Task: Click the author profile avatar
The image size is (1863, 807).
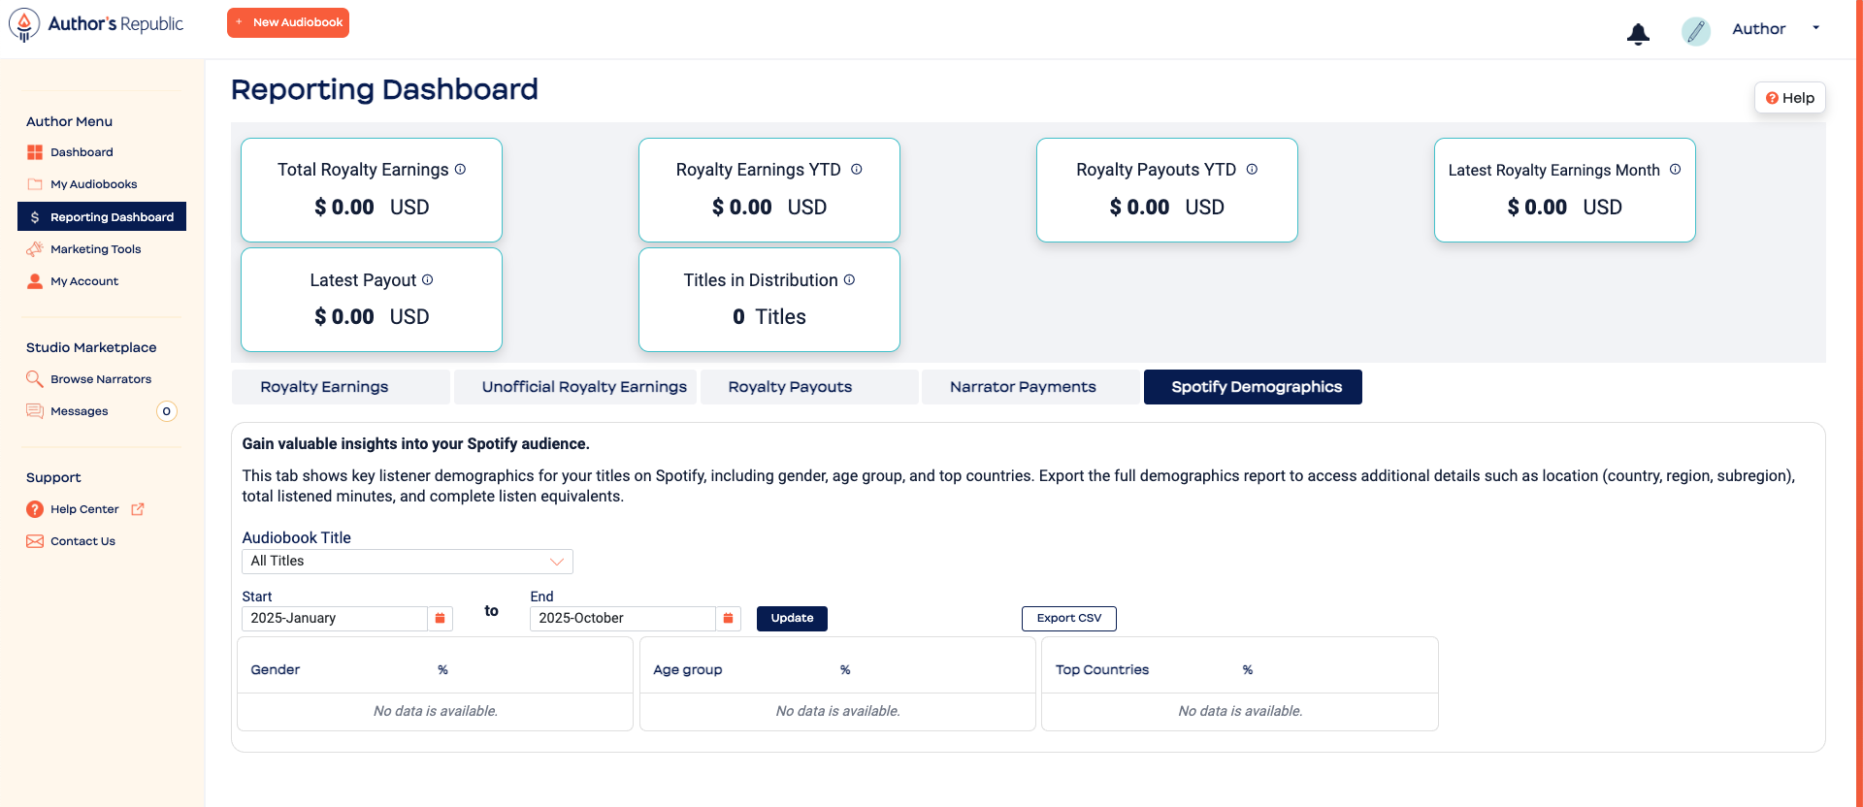Action: tap(1695, 31)
